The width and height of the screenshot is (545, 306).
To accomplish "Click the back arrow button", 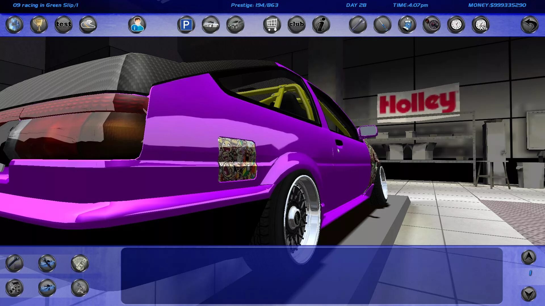I will (530, 25).
